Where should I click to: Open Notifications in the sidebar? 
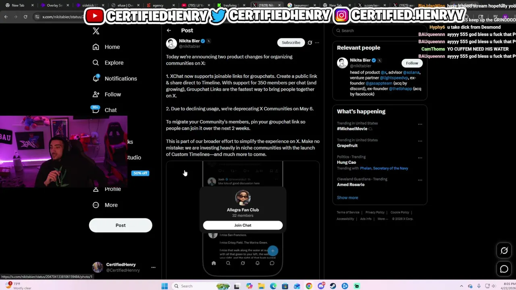[115, 79]
